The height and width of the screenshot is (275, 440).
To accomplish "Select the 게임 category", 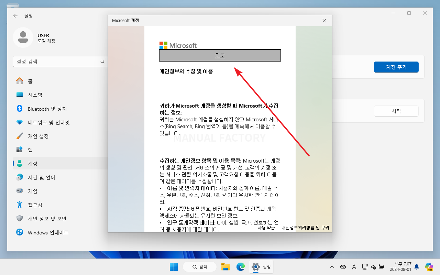I will pos(60,191).
